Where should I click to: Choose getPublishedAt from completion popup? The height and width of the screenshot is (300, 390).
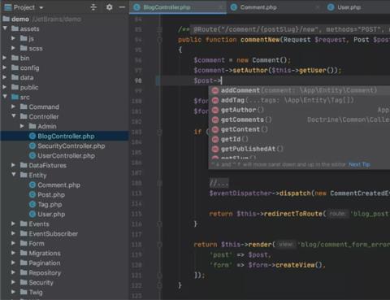point(299,149)
